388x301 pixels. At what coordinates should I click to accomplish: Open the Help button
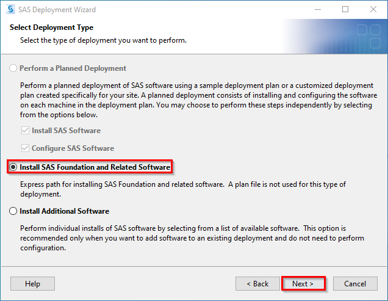coord(32,284)
